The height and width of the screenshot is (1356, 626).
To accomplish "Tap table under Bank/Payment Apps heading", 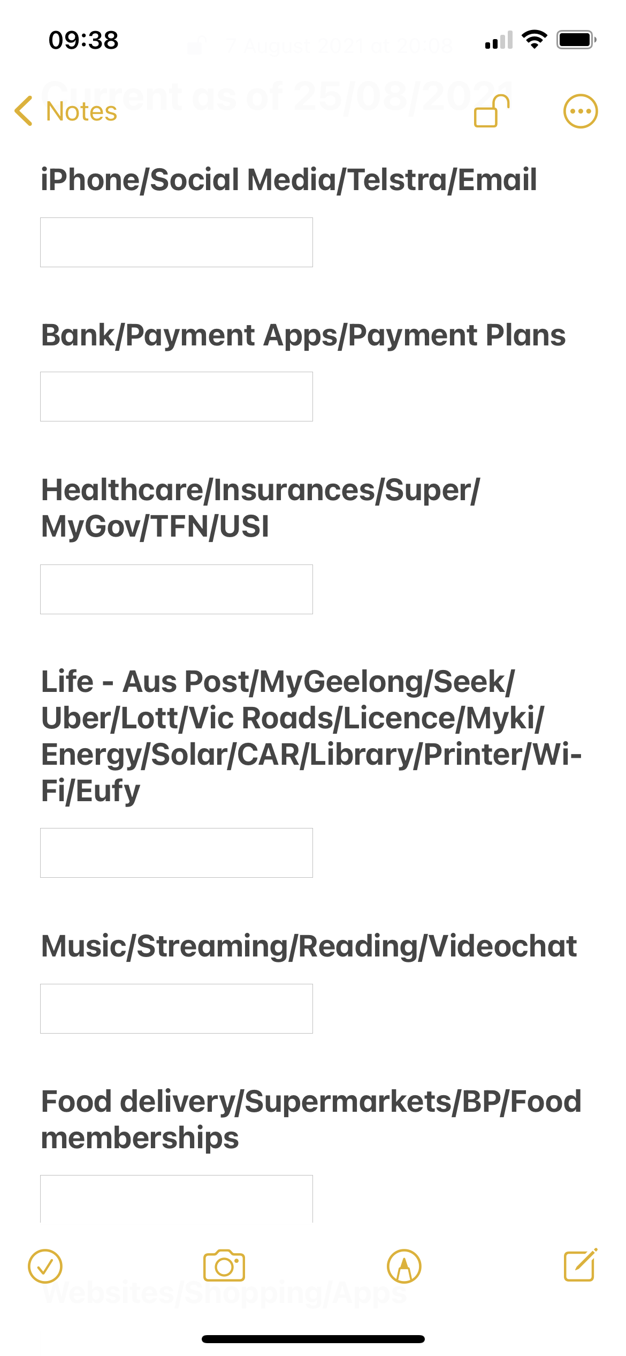I will [x=177, y=396].
